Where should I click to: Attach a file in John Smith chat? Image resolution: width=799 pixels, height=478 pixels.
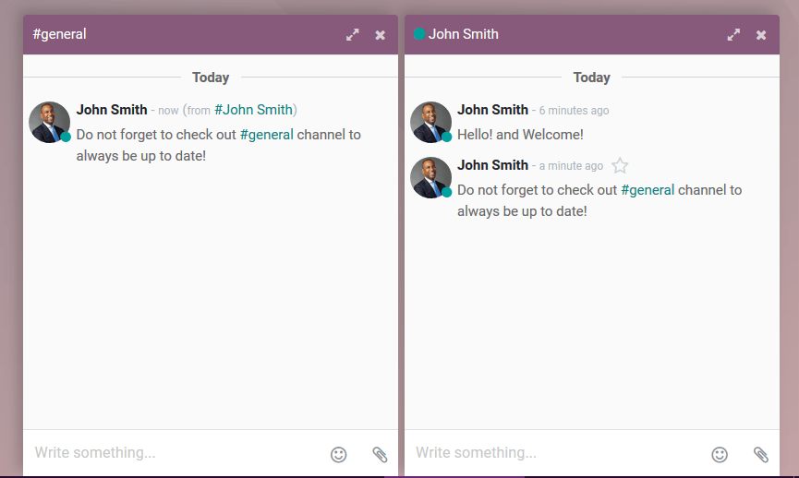(761, 454)
